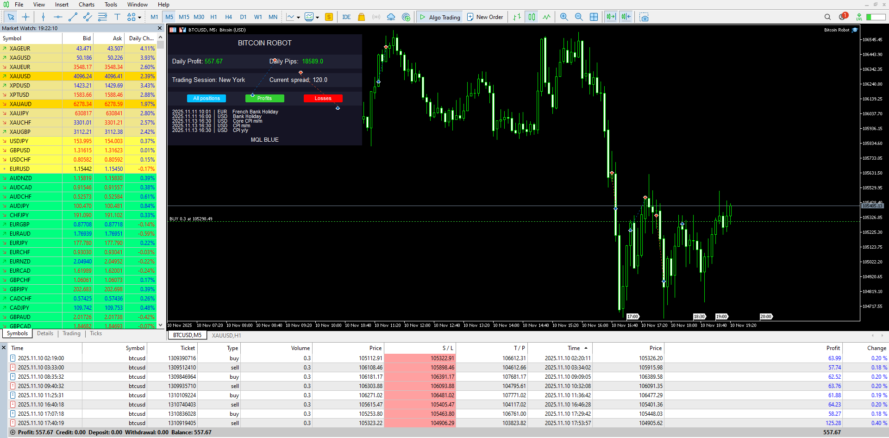
Task: Sort Market Watch by Bid column
Action: [x=78, y=38]
